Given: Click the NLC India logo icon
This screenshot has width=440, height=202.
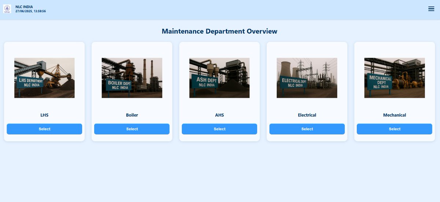Looking at the screenshot, I should point(7,9).
